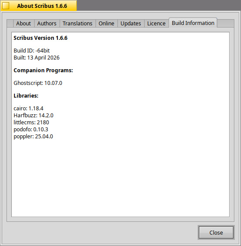The image size is (241, 246).
Task: Open the Authors tab
Action: click(47, 24)
